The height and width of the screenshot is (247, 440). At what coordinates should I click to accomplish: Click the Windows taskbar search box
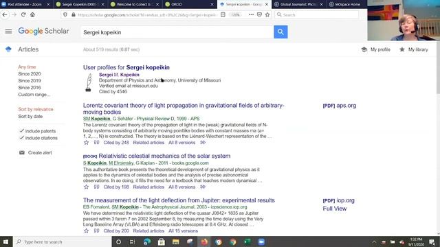(62, 242)
